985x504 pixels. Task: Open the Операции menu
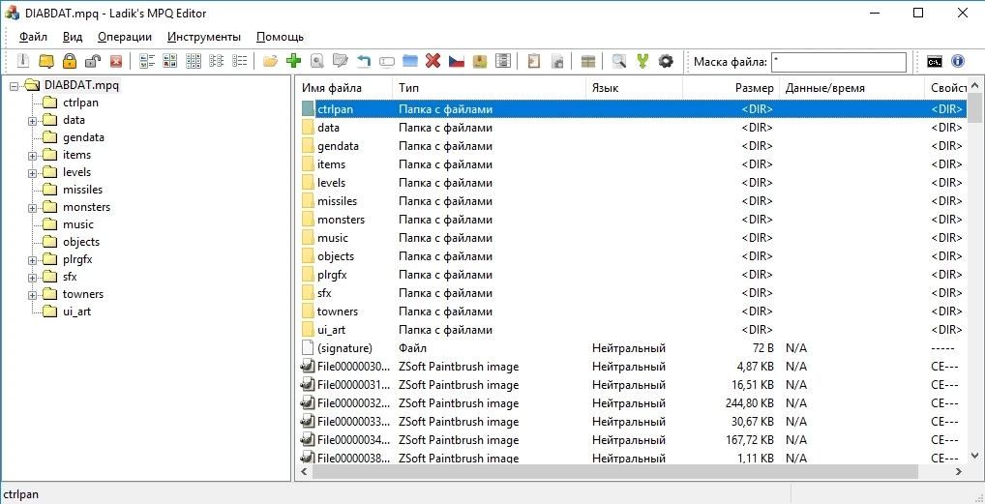(125, 37)
